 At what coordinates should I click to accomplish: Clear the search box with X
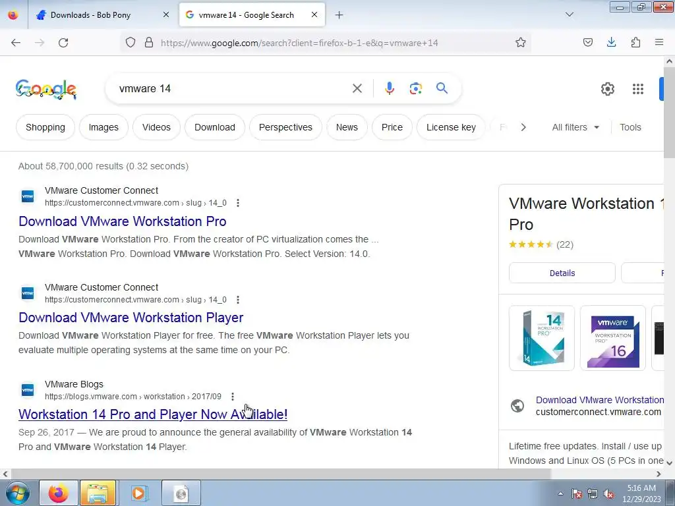(357, 89)
